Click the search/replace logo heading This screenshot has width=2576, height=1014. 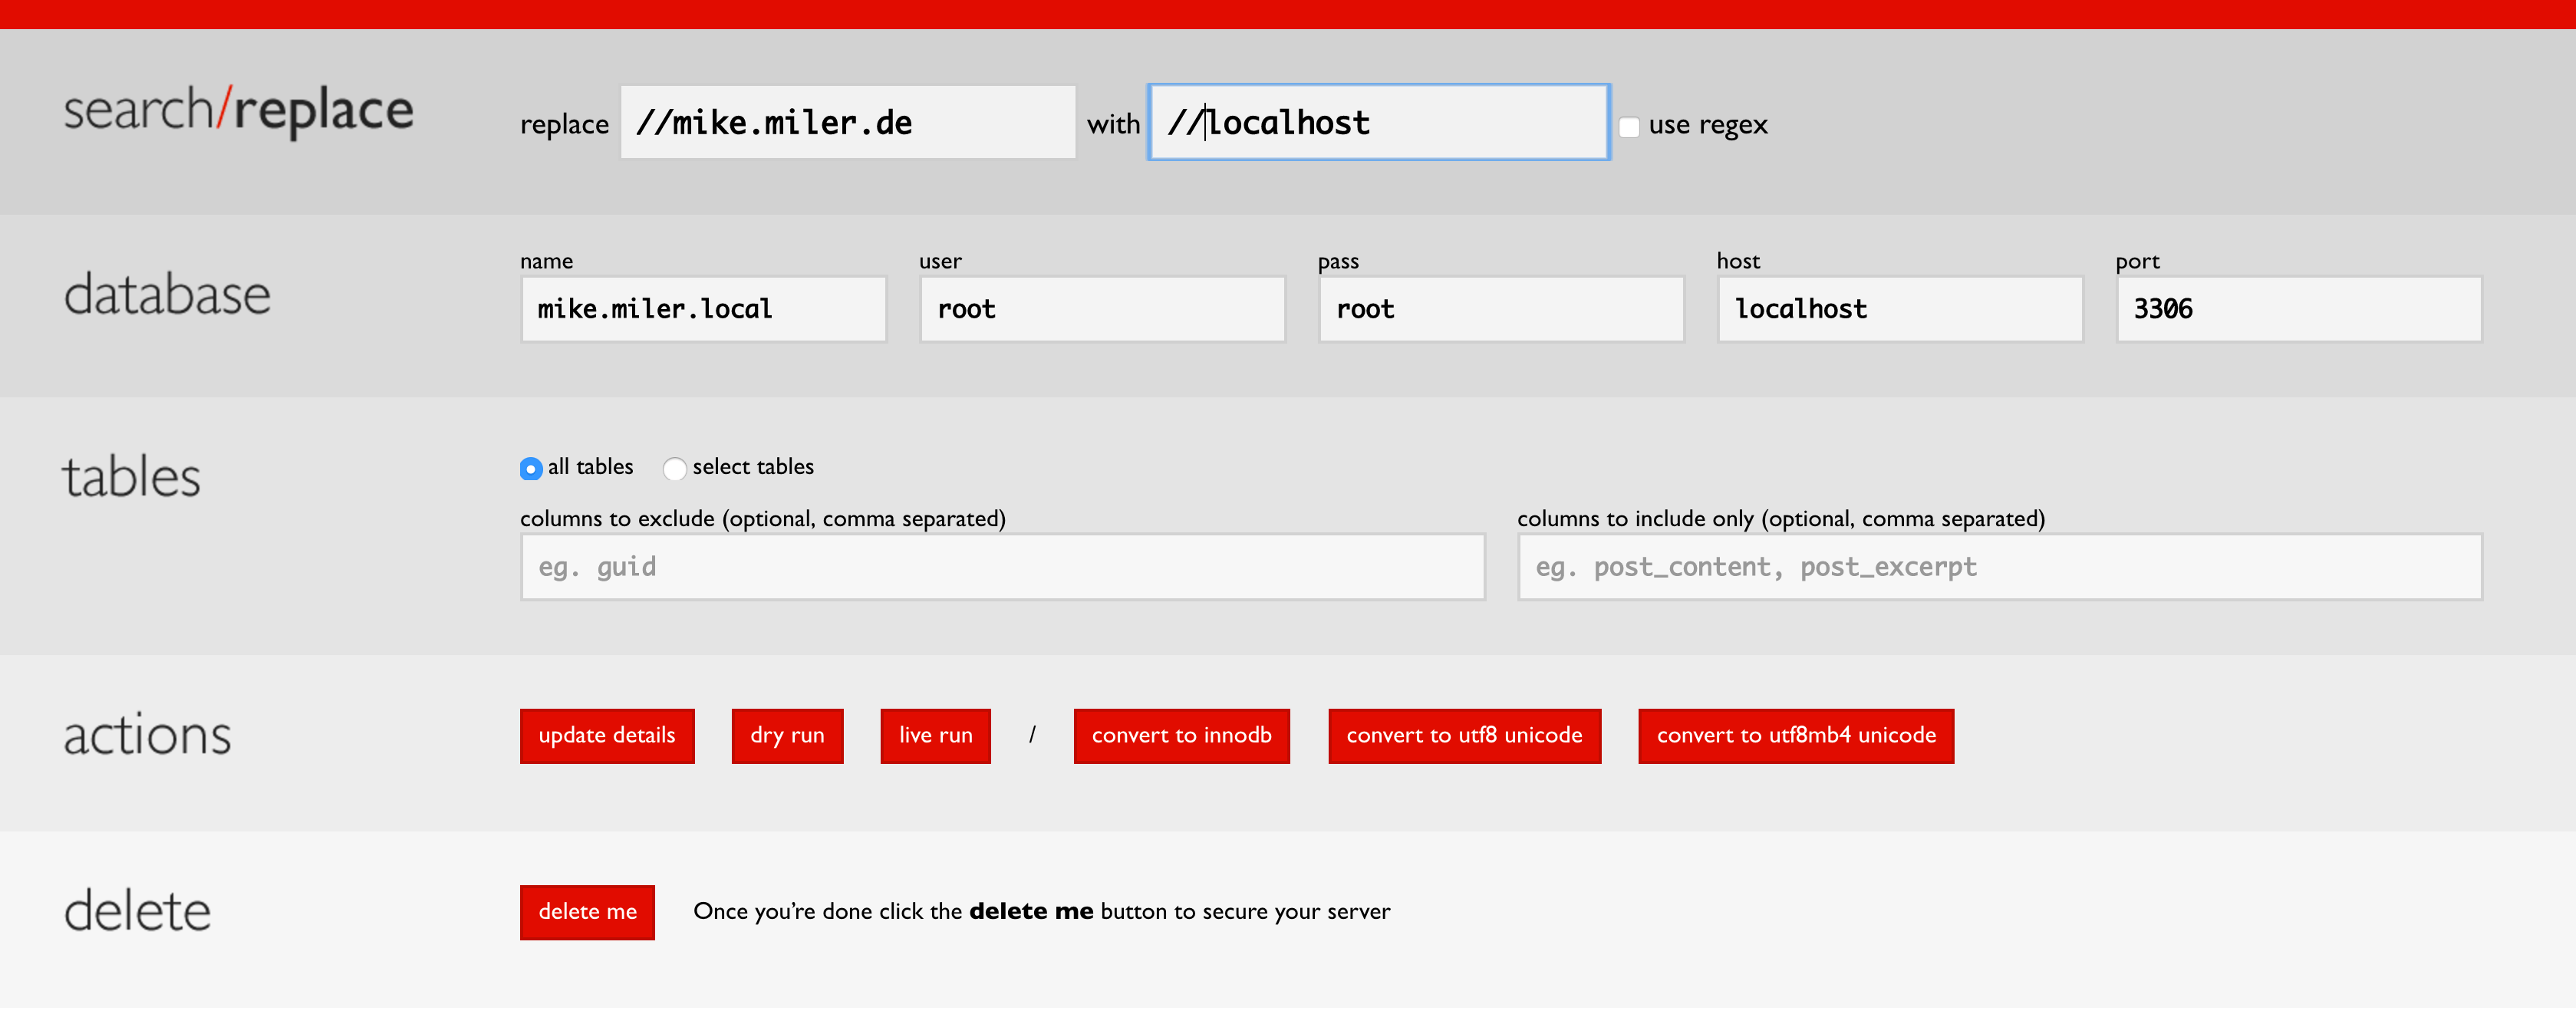tap(238, 110)
